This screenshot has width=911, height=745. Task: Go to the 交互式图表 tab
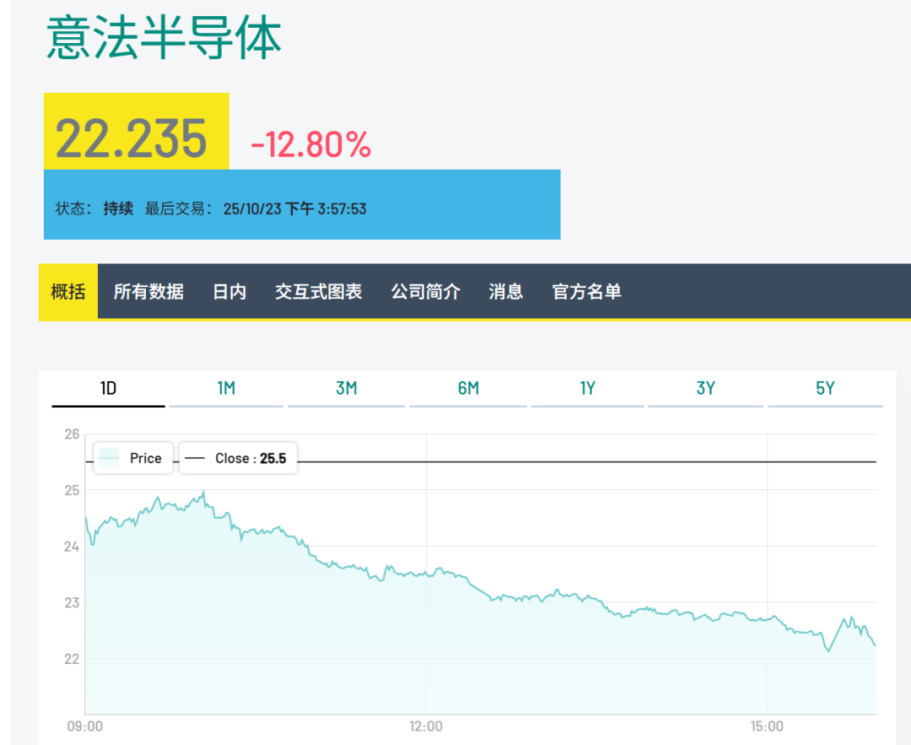coord(318,292)
